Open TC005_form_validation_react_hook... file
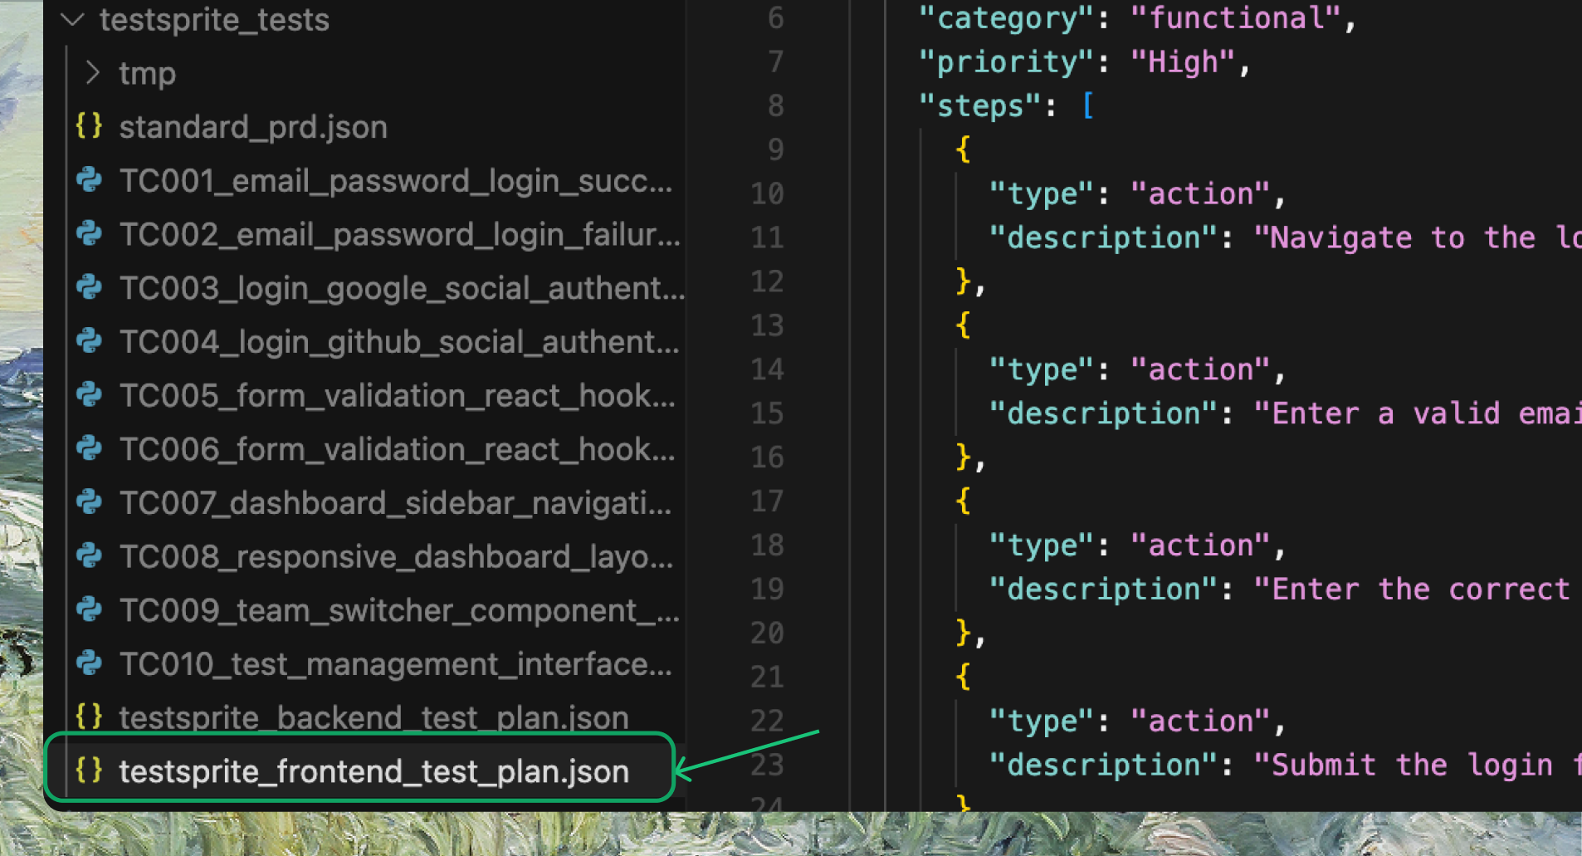 point(397,396)
